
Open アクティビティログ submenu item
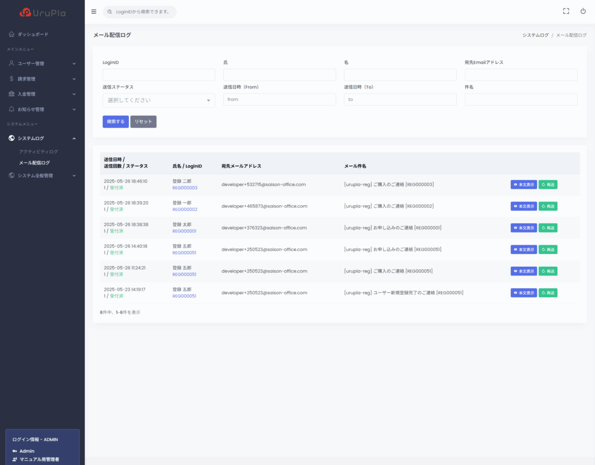click(38, 152)
